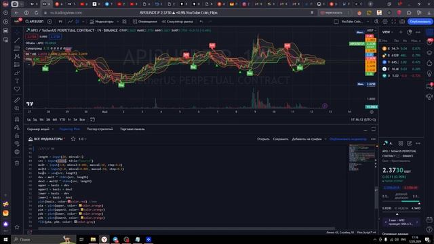Toggle hide all drawings eye icon
This screenshot has width=434, height=244.
17,144
